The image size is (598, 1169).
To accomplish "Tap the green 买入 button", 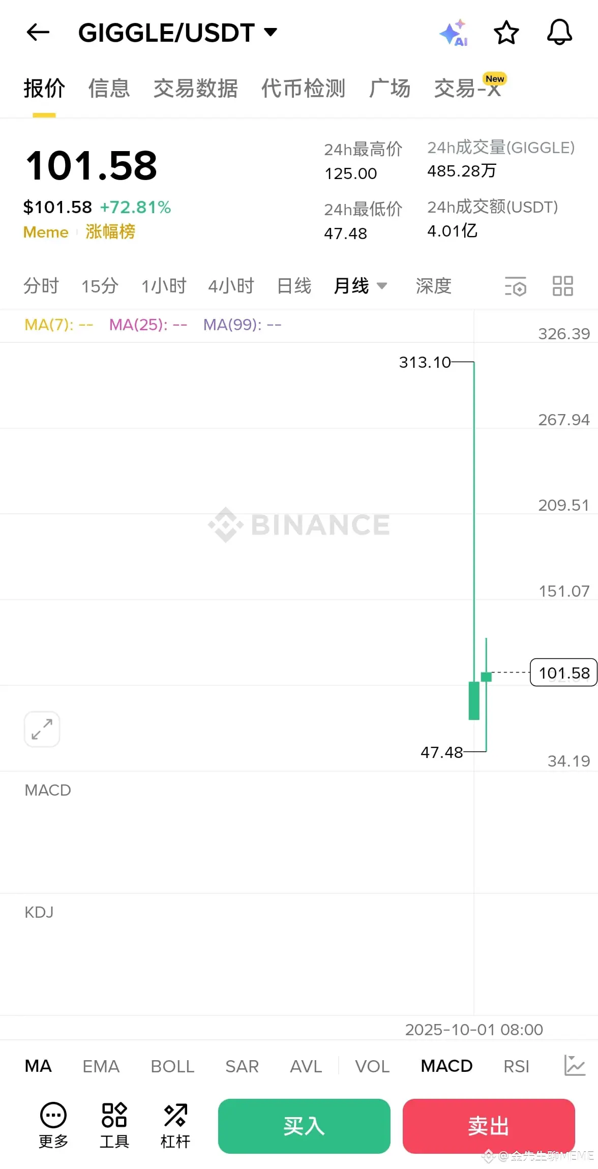I will tap(304, 1126).
